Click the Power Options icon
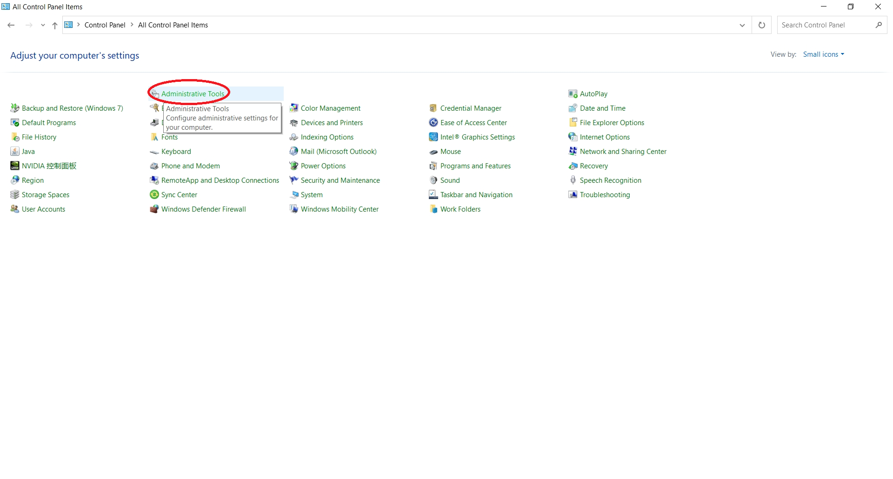 [294, 166]
